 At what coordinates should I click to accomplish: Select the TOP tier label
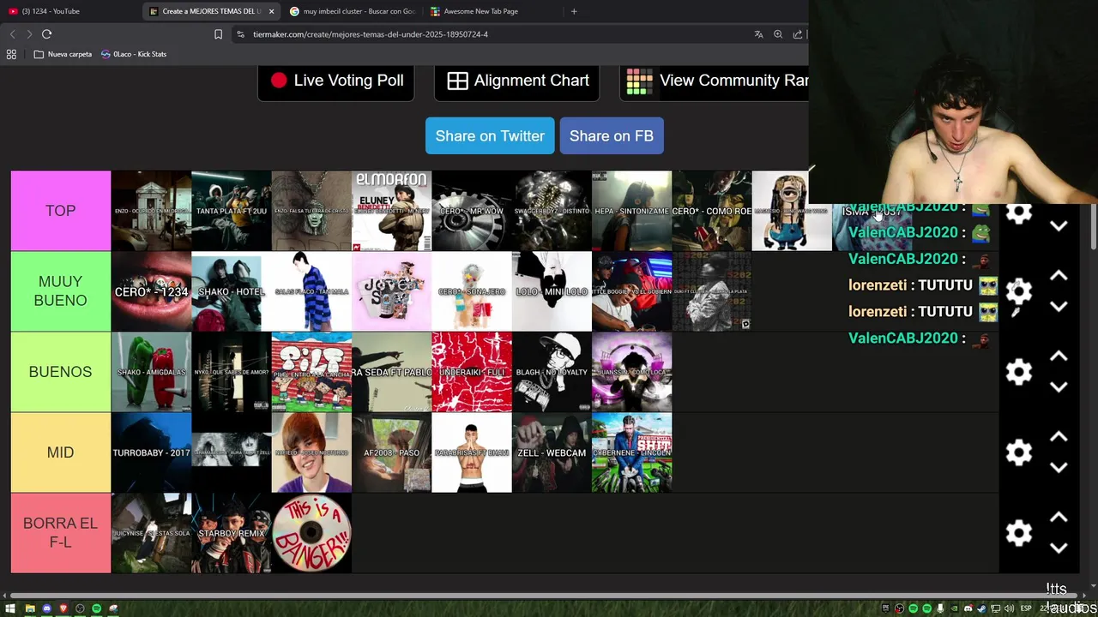pos(61,211)
